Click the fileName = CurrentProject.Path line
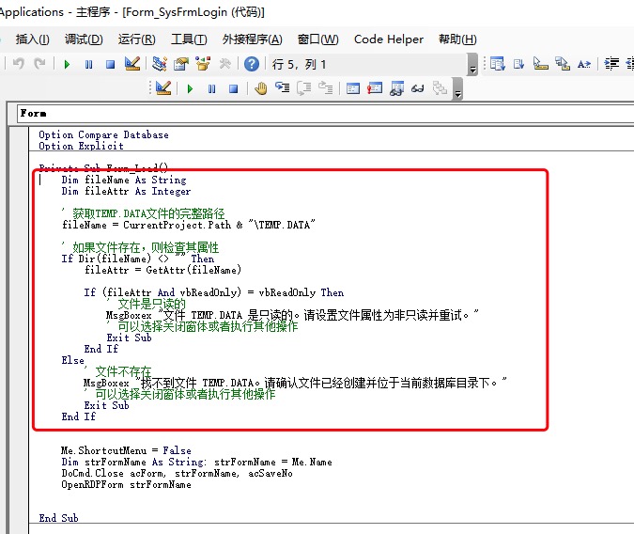The image size is (634, 534). (x=189, y=225)
